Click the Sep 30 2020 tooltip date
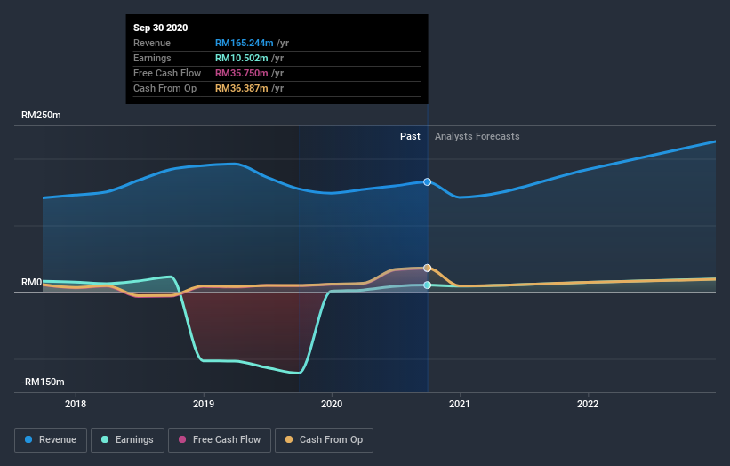Image resolution: width=730 pixels, height=466 pixels. 161,28
